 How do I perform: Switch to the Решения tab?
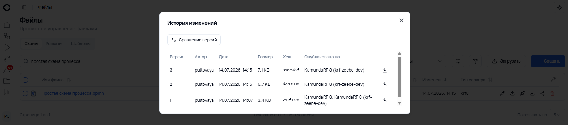[x=54, y=44]
